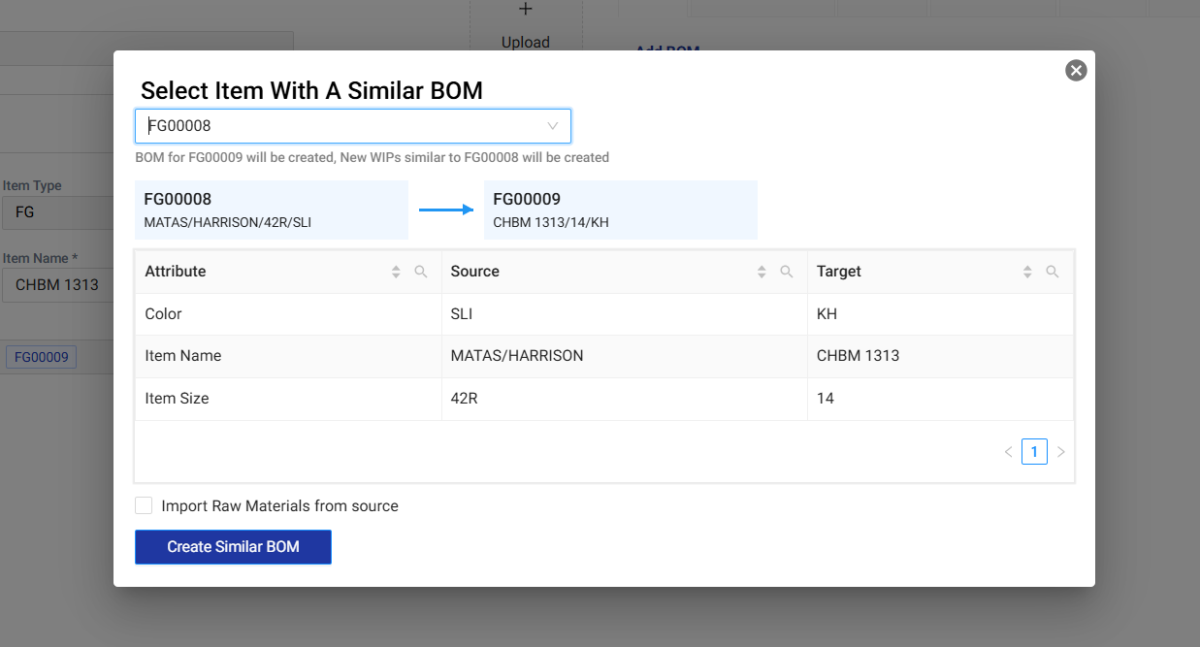The width and height of the screenshot is (1200, 647).
Task: Click the FG00009 target item card
Action: coord(620,210)
